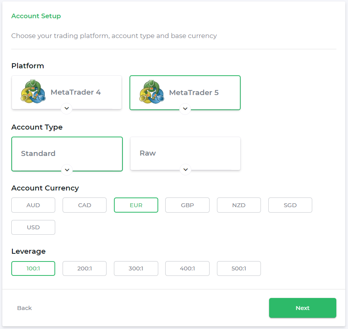Set leverage to 200:1
The width and height of the screenshot is (348, 329).
(x=84, y=268)
